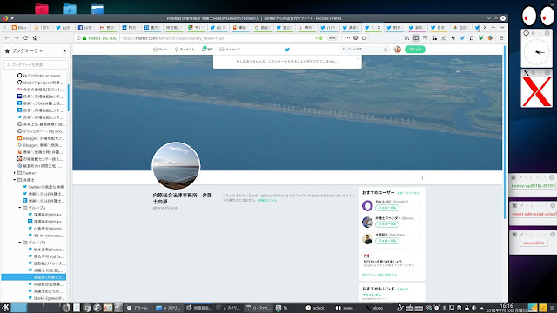Open the Shoko Egawa bookmark
Screen dimensions: 557x313
click(46, 298)
